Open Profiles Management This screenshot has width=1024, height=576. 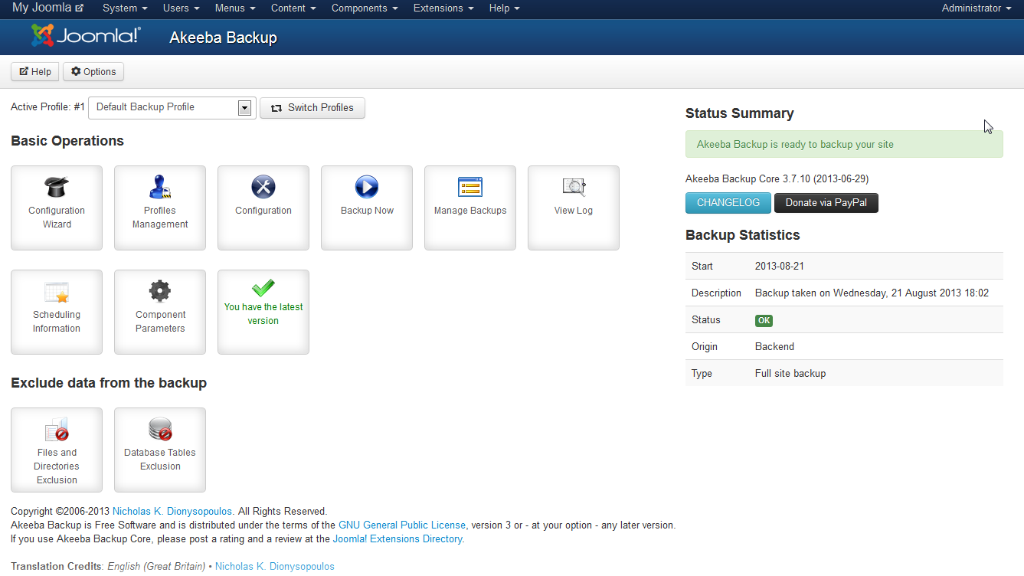tap(160, 208)
